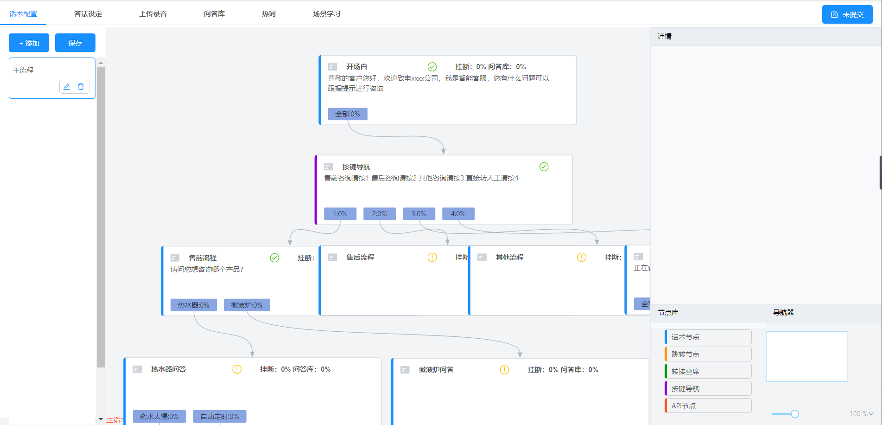The width and height of the screenshot is (882, 425).
Task: Click the + 添加 button
Action: [29, 43]
